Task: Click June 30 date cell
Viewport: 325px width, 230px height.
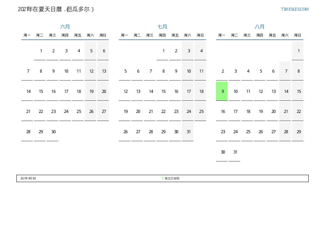Action: point(53,132)
